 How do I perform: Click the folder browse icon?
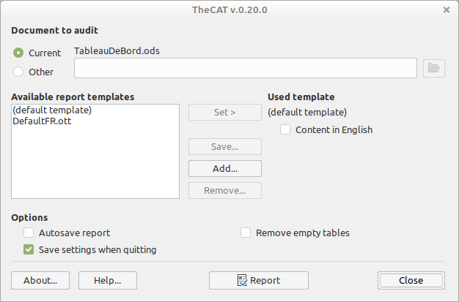pyautogui.click(x=435, y=68)
